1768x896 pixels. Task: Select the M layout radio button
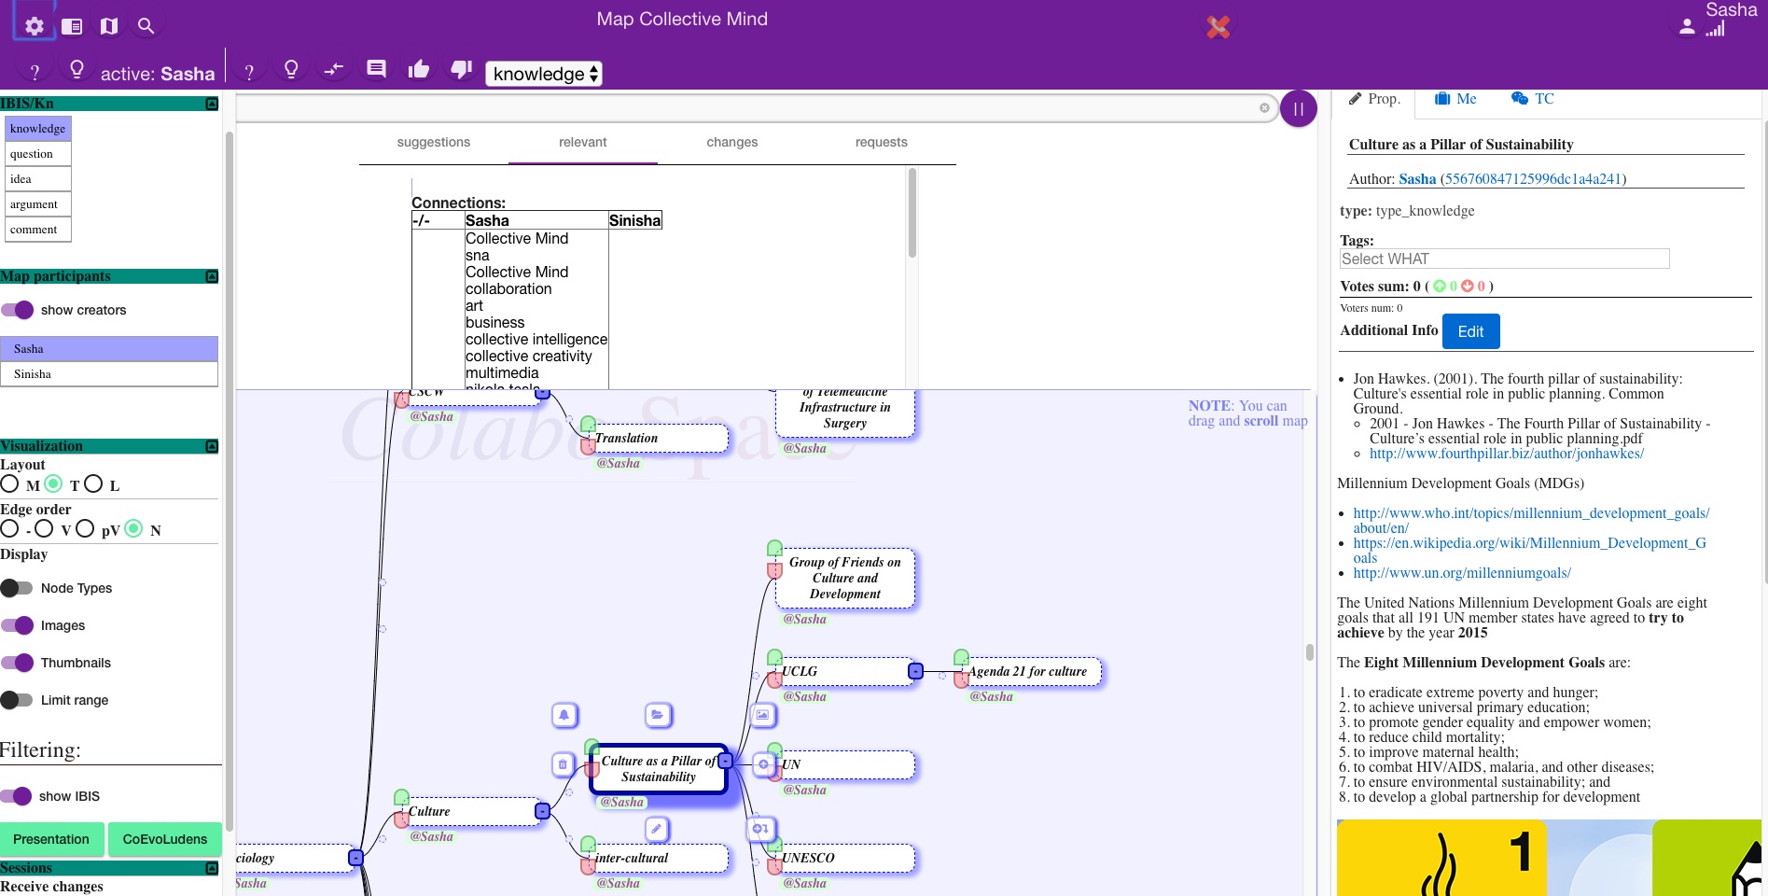[x=10, y=483]
